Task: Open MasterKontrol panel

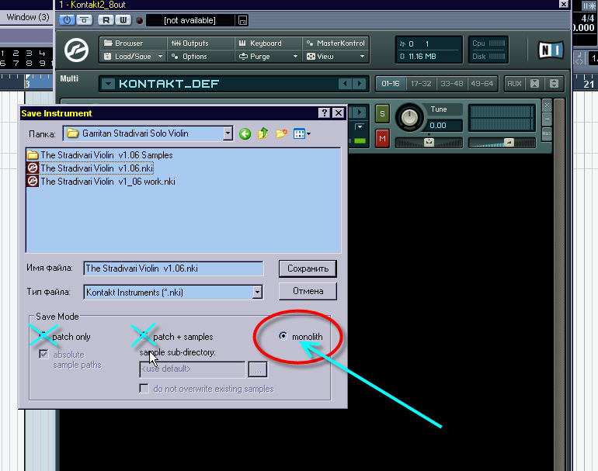Action: coord(336,43)
